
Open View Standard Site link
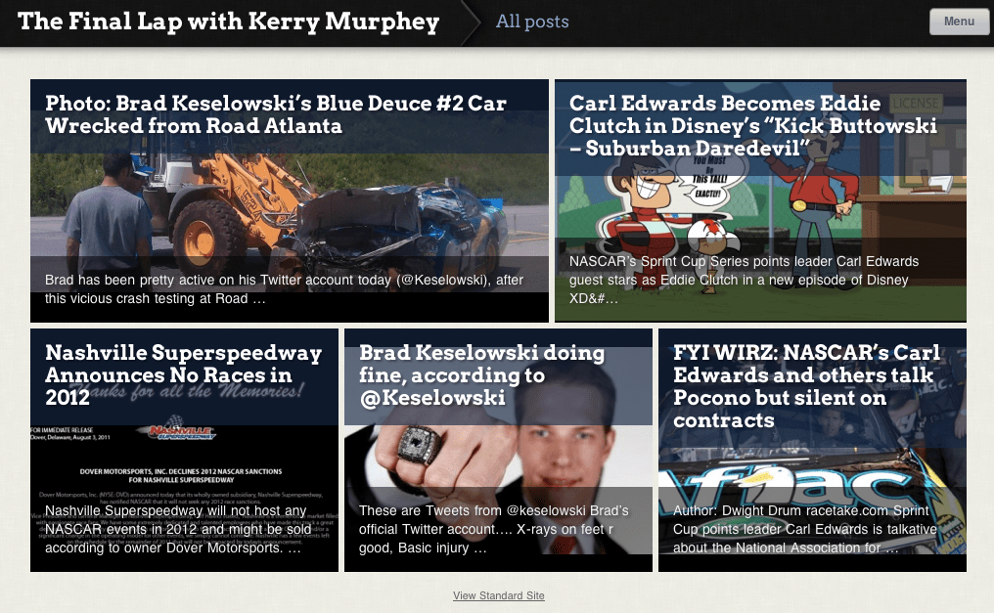tap(498, 595)
